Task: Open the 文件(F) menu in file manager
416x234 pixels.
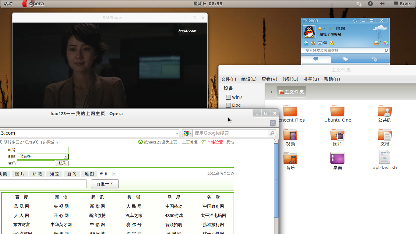Action: click(x=229, y=79)
